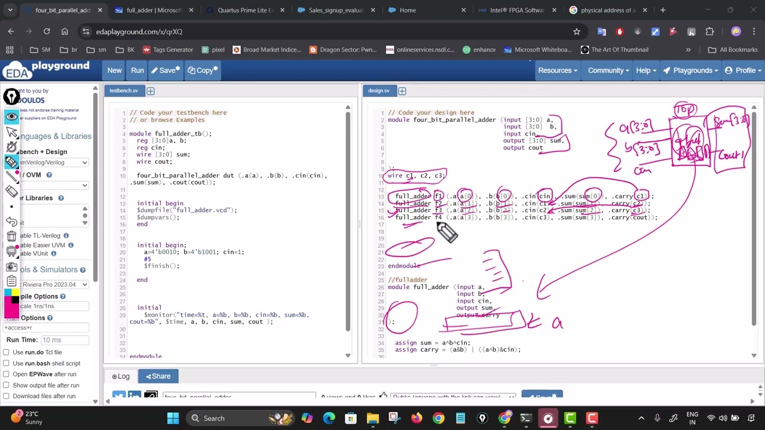Open the Help dropdown menu

coord(646,70)
